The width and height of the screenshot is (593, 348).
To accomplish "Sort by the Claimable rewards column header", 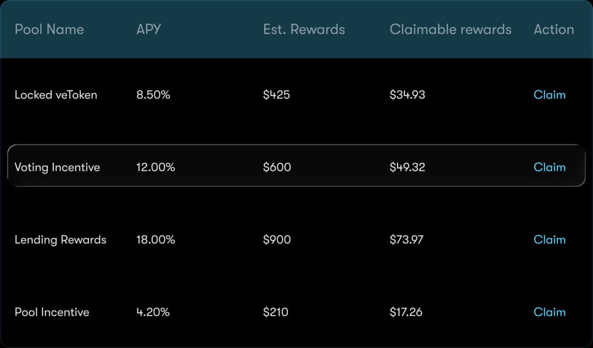I will (450, 30).
